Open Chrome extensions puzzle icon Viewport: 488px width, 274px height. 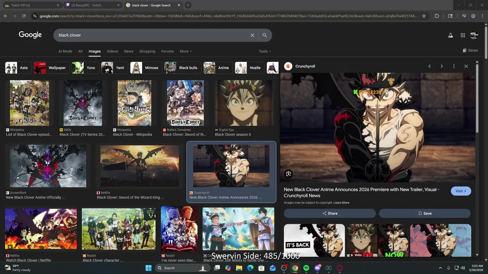click(x=437, y=16)
